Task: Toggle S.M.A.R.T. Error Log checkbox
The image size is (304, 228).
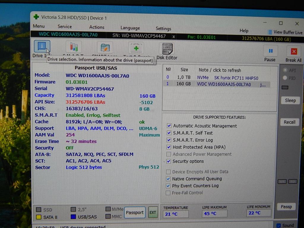Action: pos(169,140)
